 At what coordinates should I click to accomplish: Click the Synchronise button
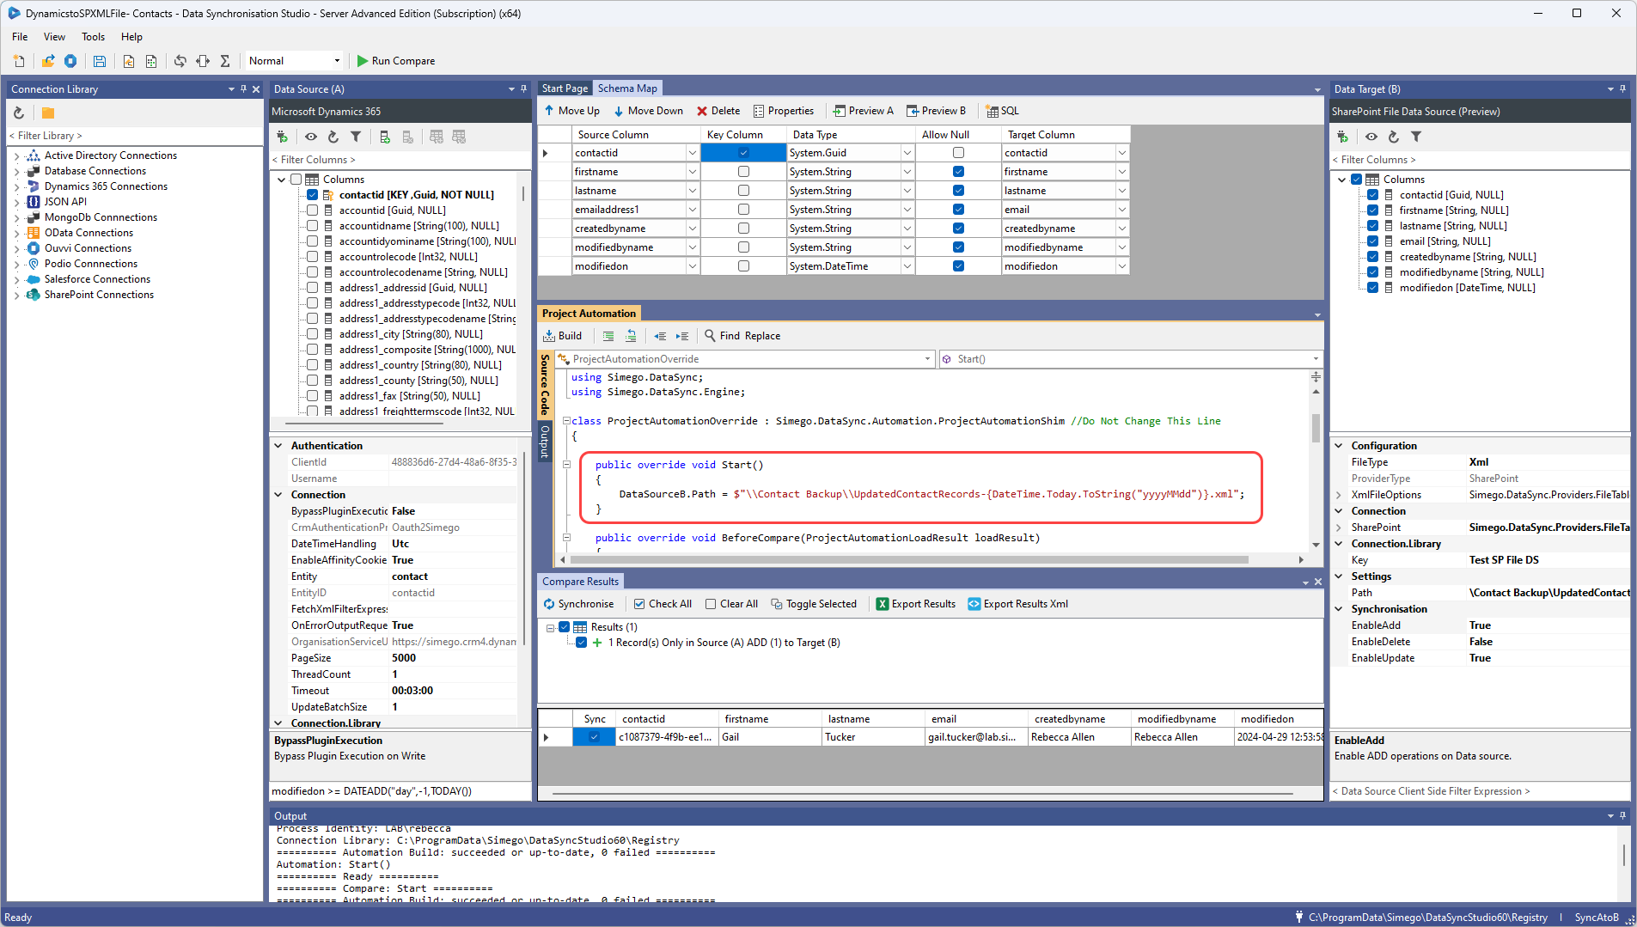pos(578,604)
